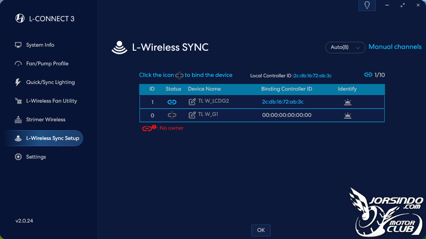Viewport: 426px width, 239px height.
Task: Click binding ID 2c:db:16:72:ab:3c in row 1
Action: (x=283, y=102)
